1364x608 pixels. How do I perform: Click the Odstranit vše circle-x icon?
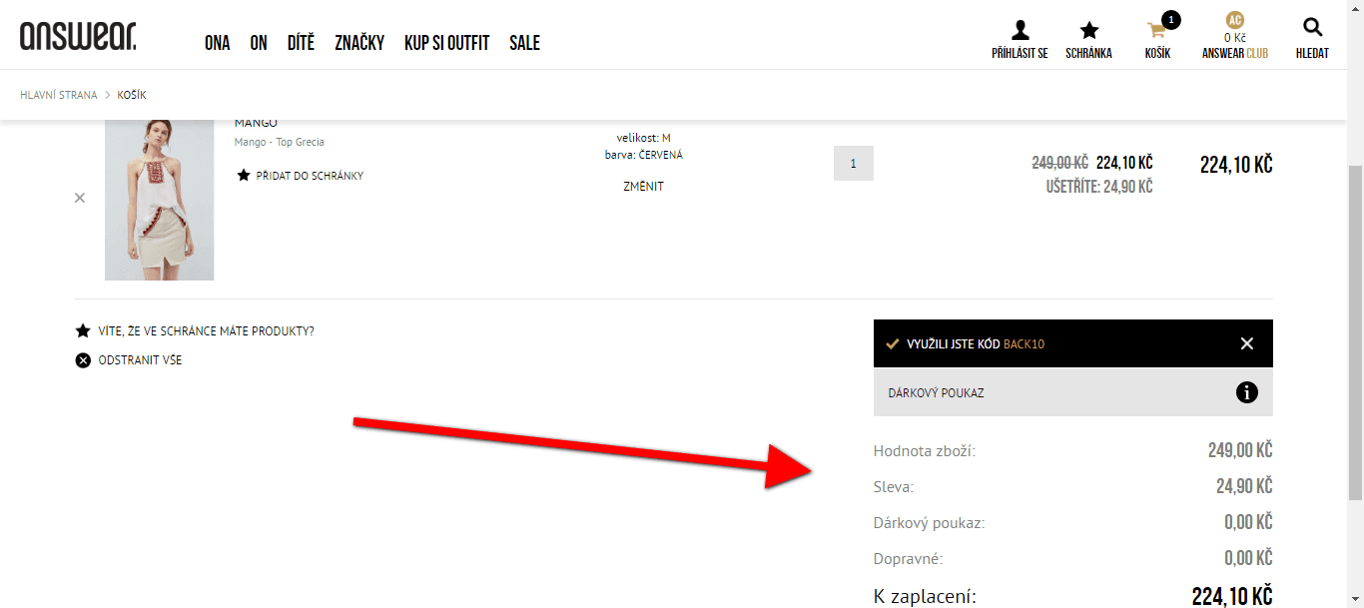[83, 360]
